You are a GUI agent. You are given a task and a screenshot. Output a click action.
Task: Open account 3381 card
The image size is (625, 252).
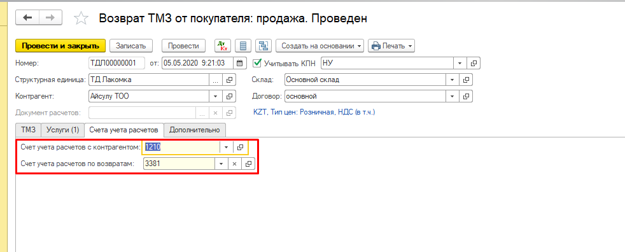point(248,164)
